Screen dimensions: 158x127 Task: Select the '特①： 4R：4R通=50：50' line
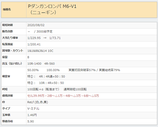(x=46, y=77)
